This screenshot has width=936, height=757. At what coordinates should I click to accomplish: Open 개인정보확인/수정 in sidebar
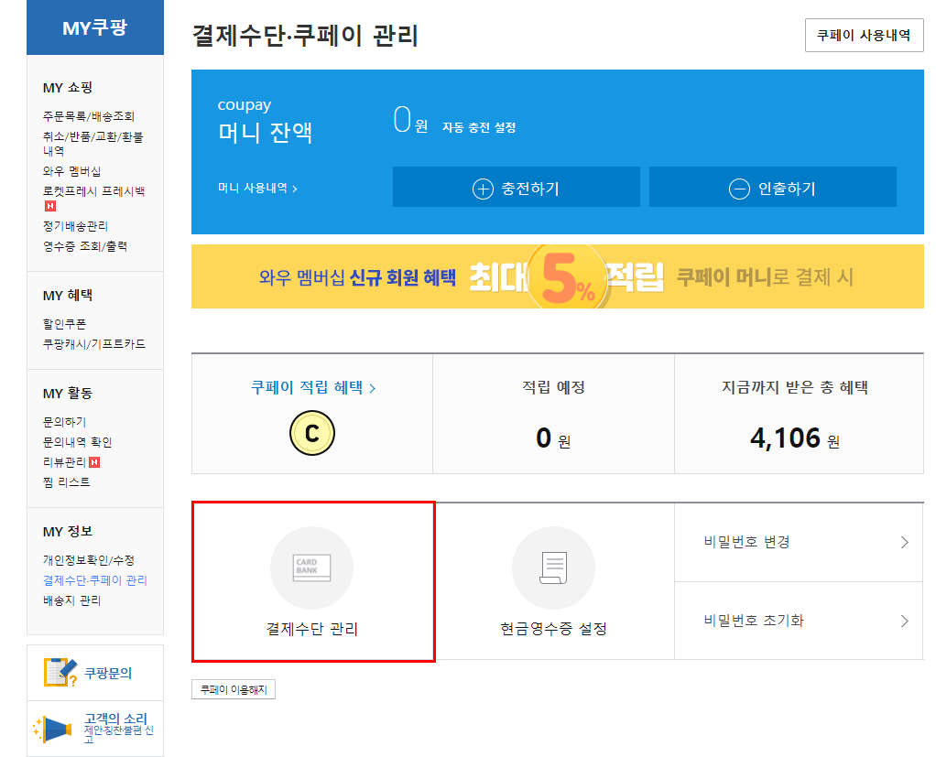click(88, 560)
